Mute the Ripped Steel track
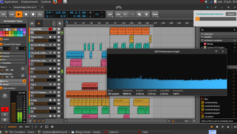This screenshot has height=134, width=237. click(x=59, y=37)
